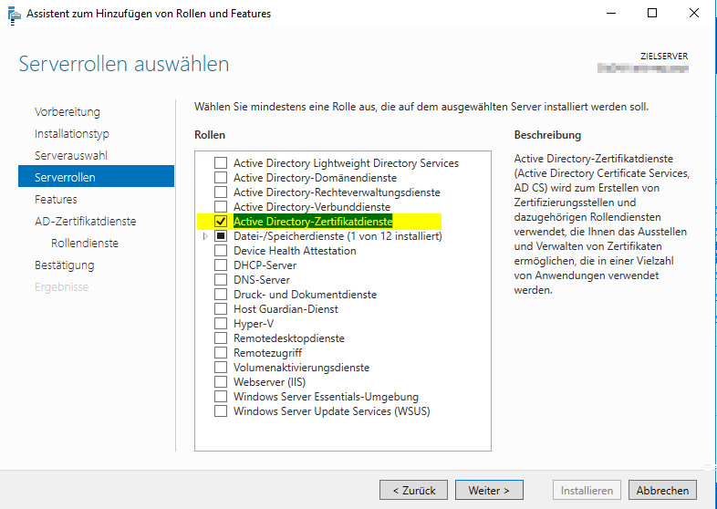The height and width of the screenshot is (509, 717).
Task: Go to Rollendienste wizard step
Action: pos(85,244)
